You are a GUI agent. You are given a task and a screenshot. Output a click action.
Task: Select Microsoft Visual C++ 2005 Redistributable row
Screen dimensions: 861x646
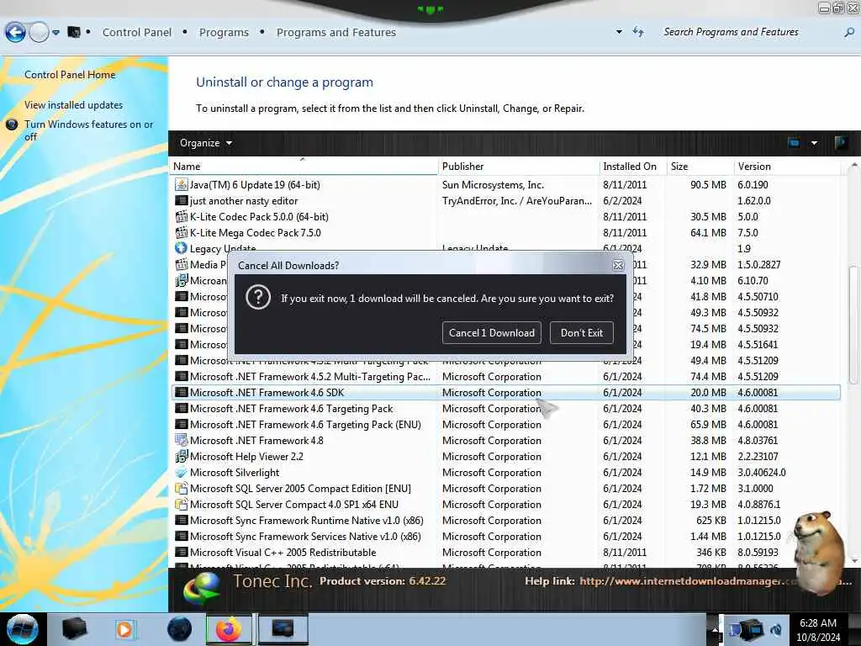[505, 552]
